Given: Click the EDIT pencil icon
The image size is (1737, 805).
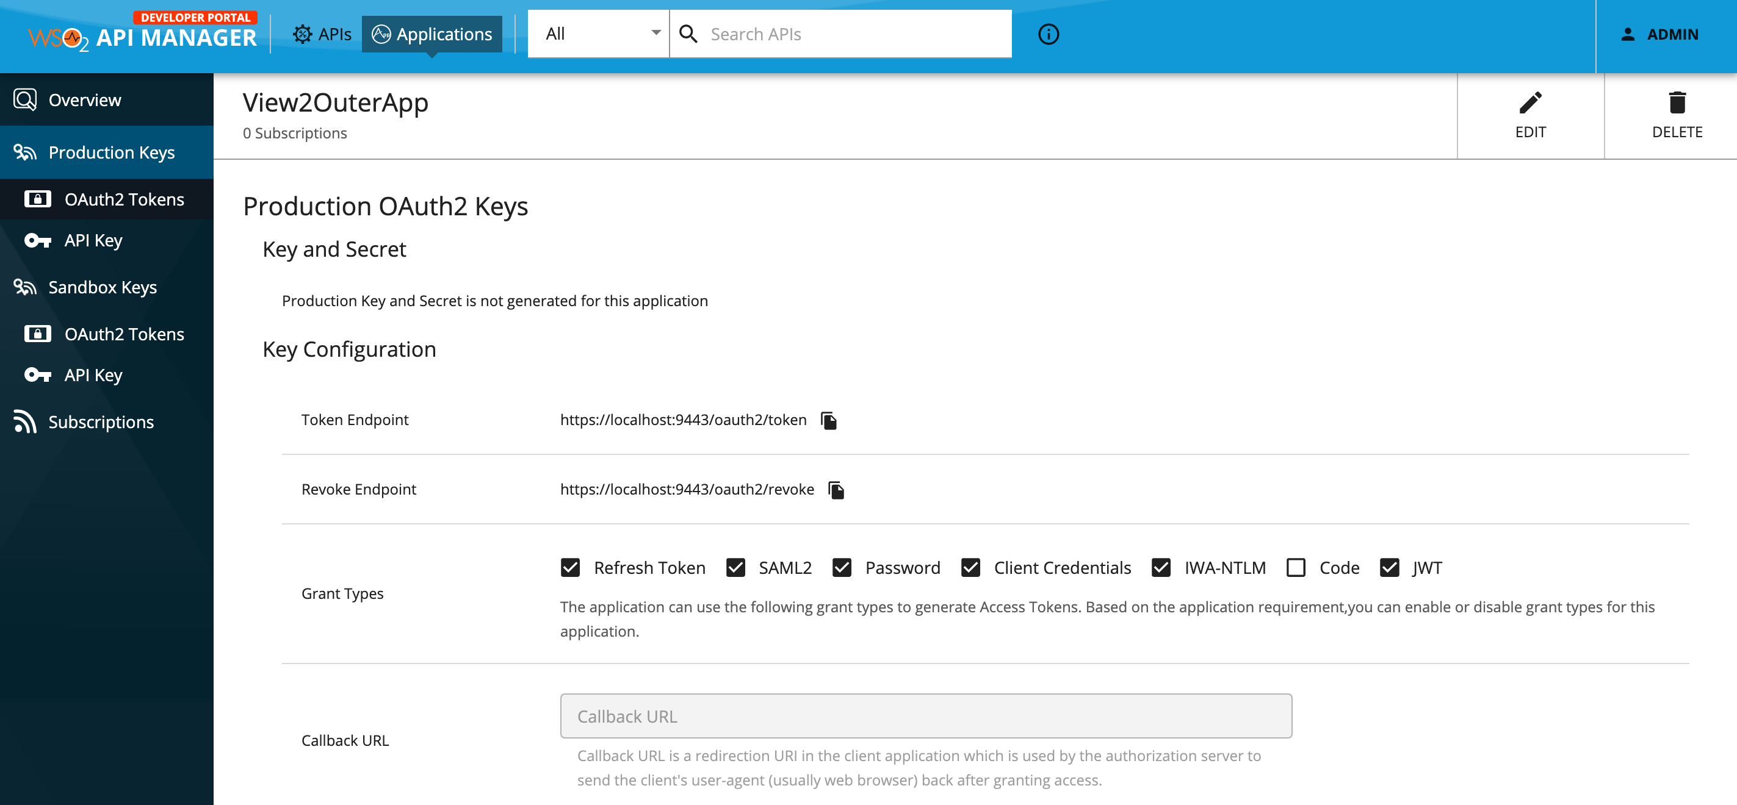Looking at the screenshot, I should pos(1530,102).
